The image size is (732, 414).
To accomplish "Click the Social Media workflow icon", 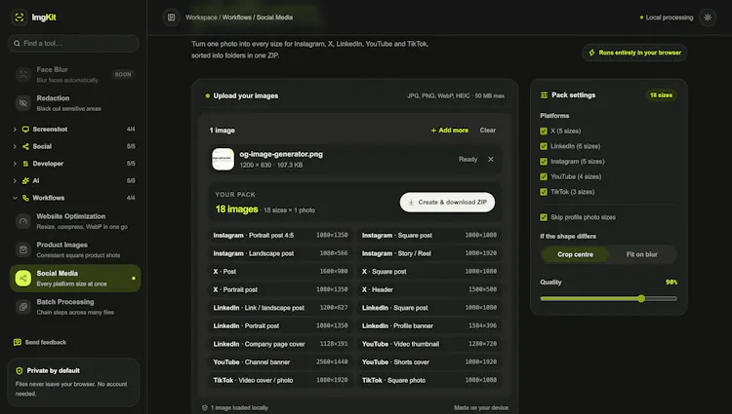I will [x=22, y=278].
